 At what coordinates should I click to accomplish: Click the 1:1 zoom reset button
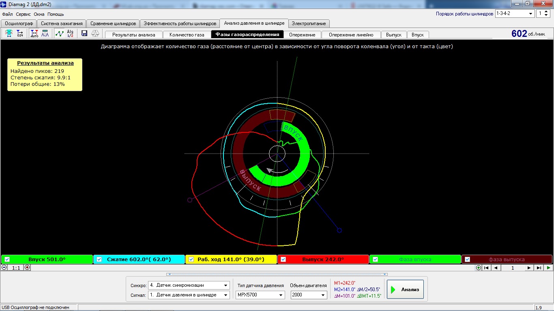(x=16, y=268)
